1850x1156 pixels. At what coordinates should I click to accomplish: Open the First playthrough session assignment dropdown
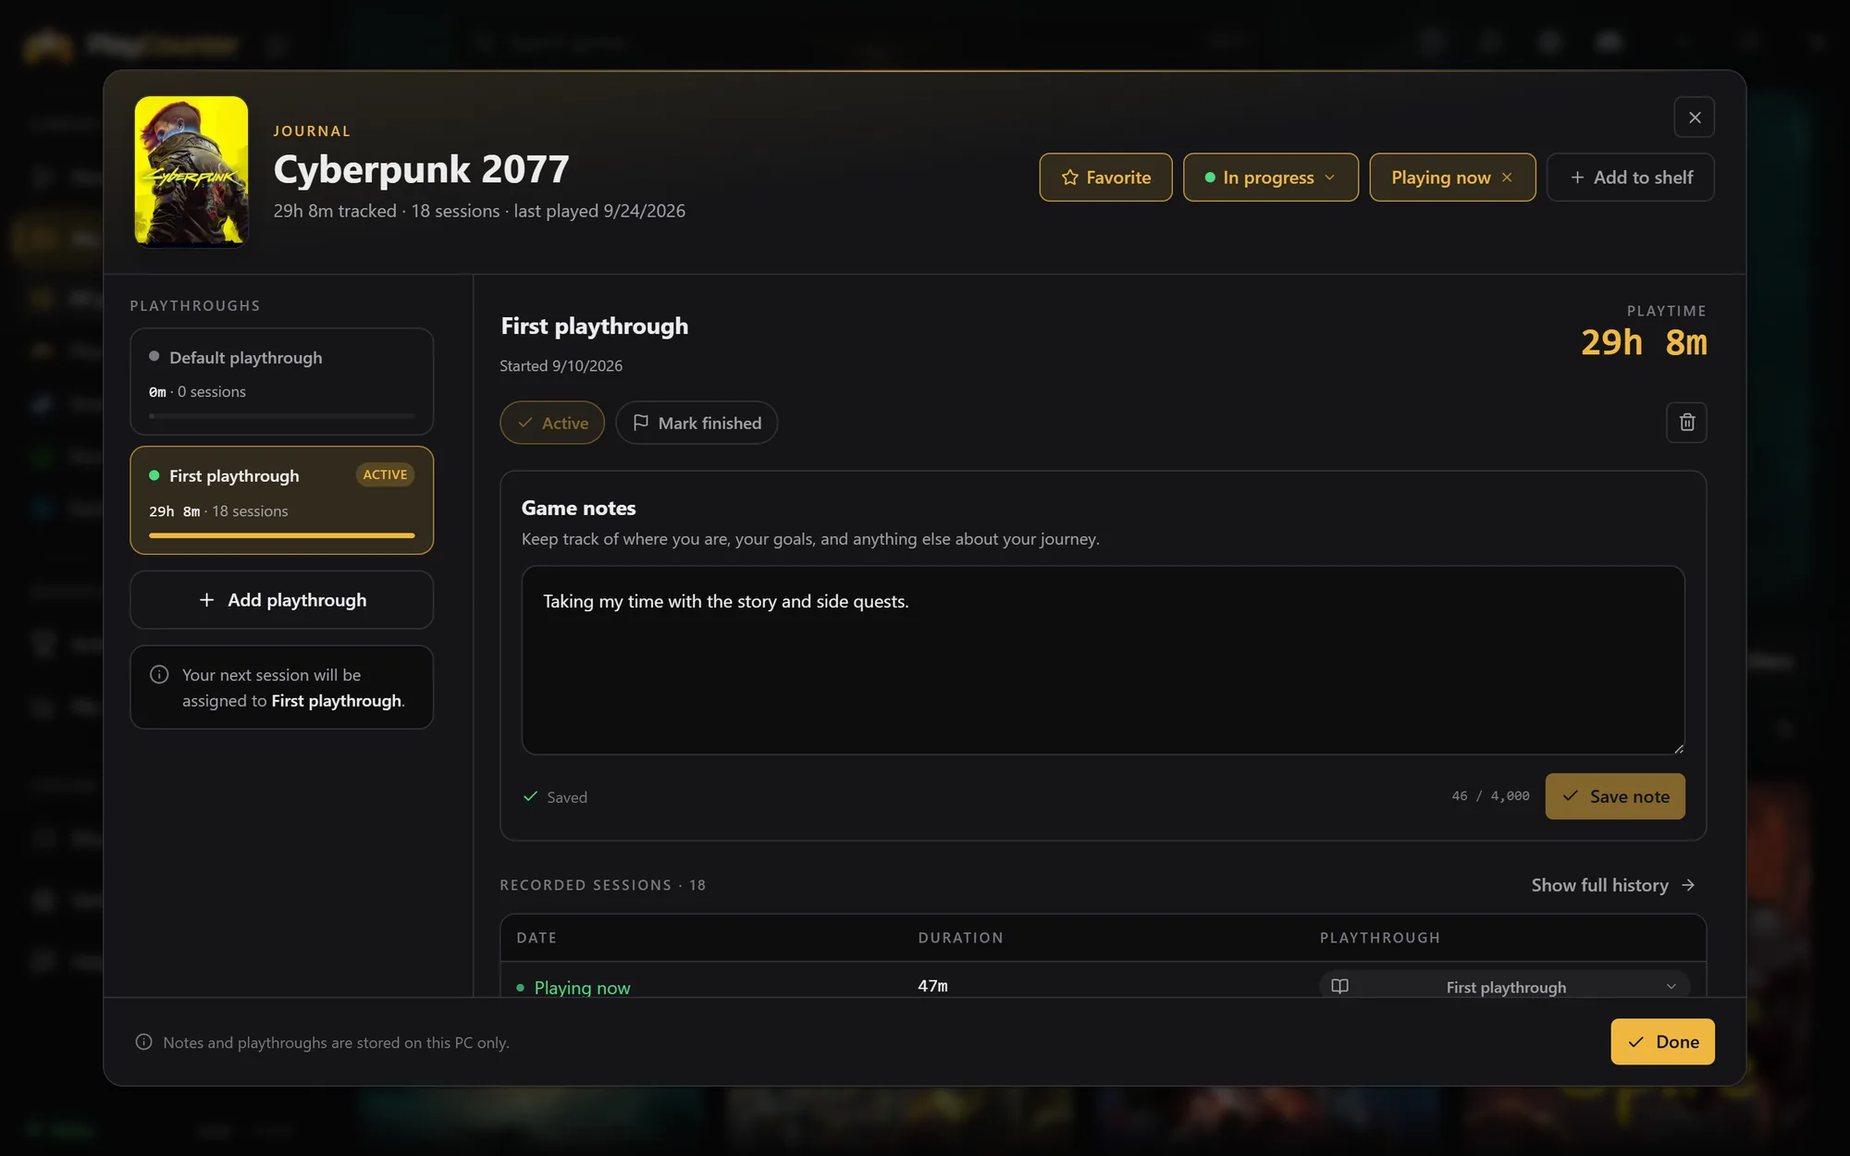point(1505,987)
